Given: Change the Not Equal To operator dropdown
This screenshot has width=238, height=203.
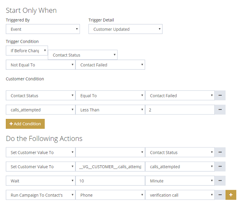Looking at the screenshot, I should click(x=41, y=65).
